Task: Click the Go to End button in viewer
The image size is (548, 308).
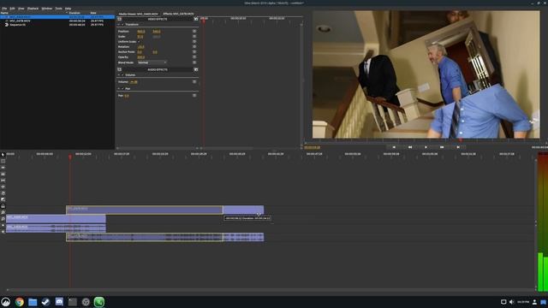Action: tap(458, 147)
